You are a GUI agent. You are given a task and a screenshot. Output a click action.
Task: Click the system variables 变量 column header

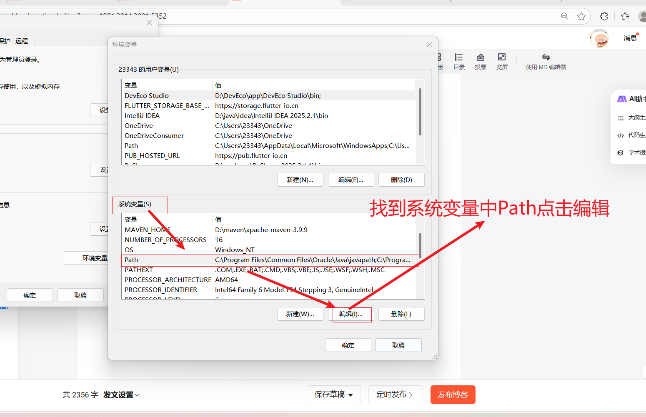pyautogui.click(x=167, y=220)
